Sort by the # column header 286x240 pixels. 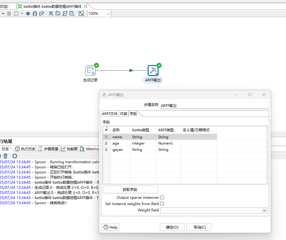(107, 130)
